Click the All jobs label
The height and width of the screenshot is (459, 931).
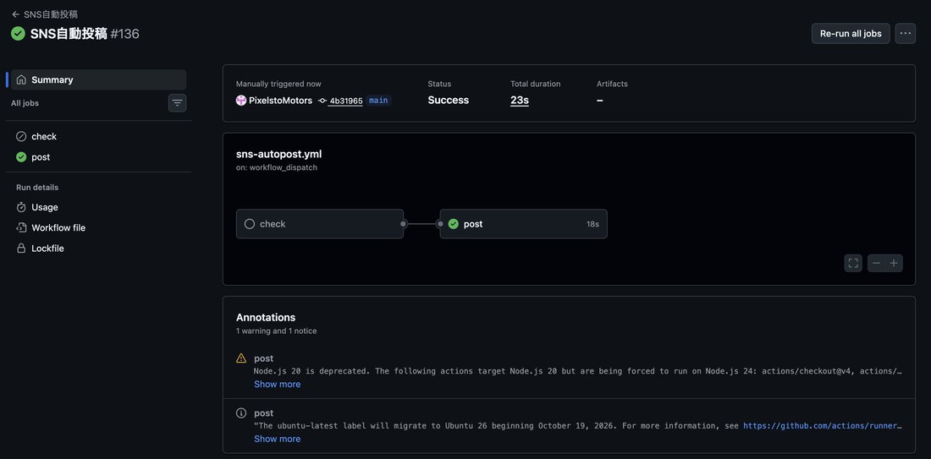point(25,103)
